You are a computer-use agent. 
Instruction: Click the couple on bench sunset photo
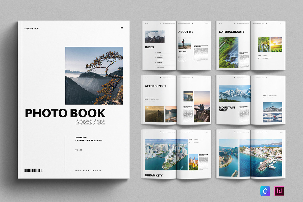click(x=202, y=107)
